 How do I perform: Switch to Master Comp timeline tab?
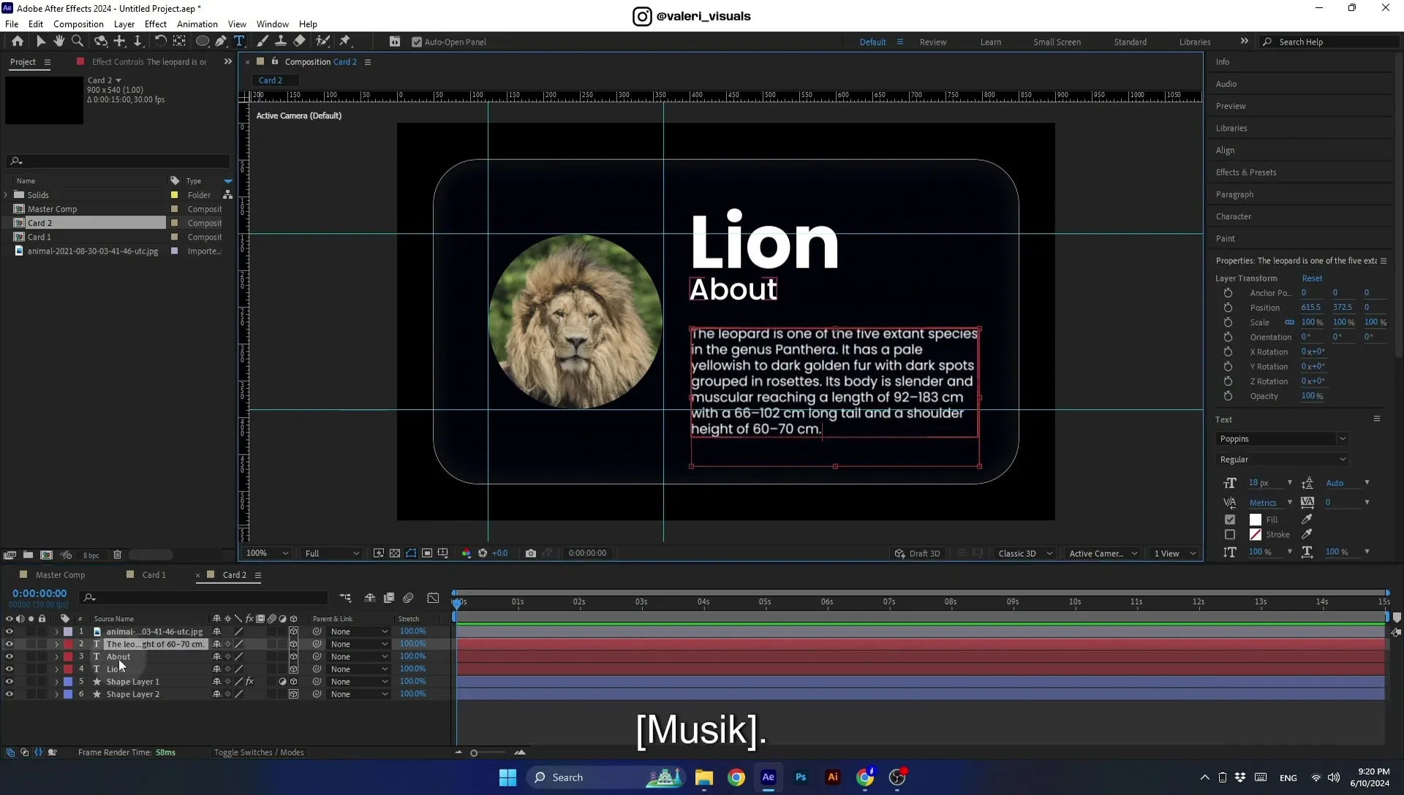pyautogui.click(x=60, y=575)
